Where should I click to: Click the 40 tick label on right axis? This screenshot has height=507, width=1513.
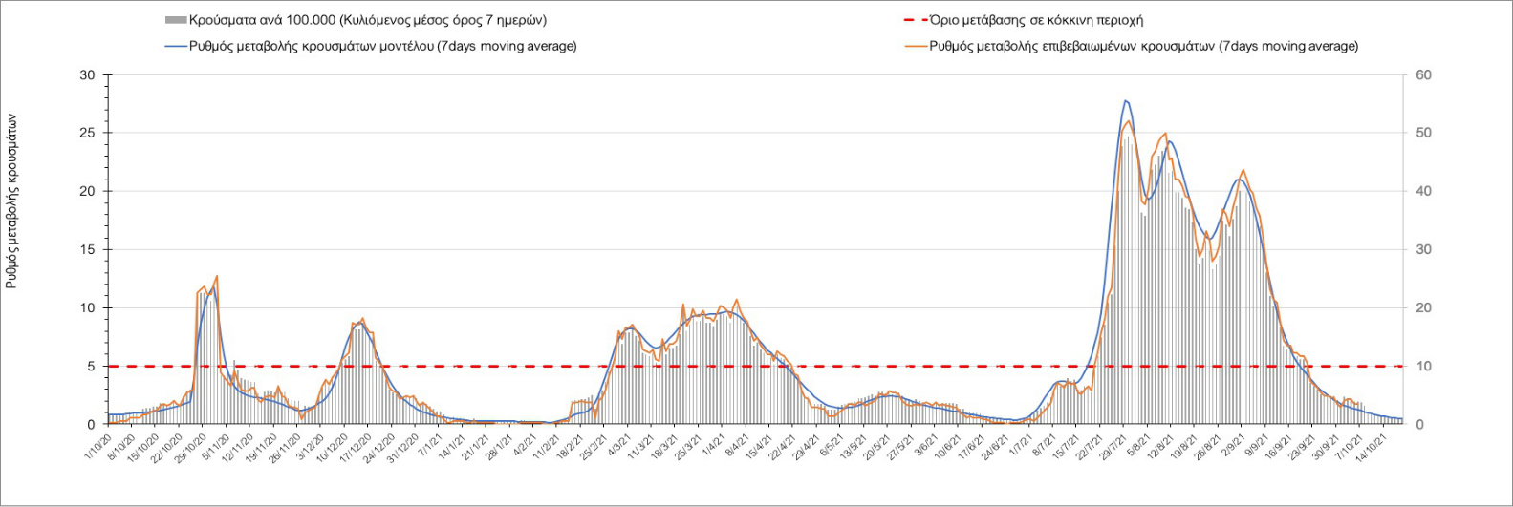1423,192
